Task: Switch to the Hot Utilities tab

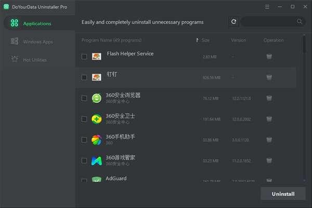Action: [35, 60]
